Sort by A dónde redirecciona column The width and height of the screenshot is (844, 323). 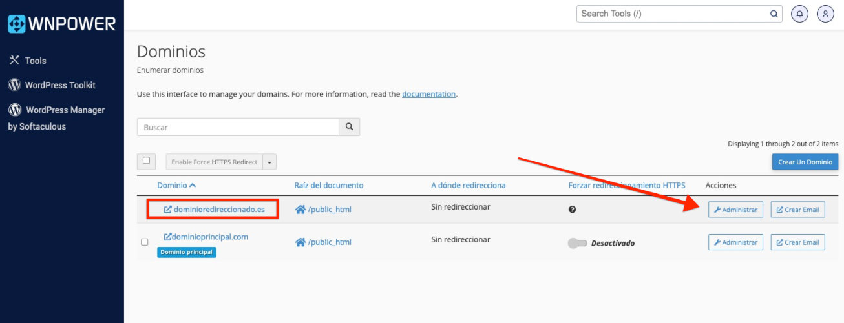point(469,185)
